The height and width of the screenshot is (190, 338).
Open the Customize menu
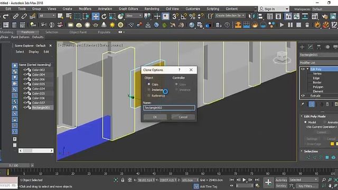193,9
